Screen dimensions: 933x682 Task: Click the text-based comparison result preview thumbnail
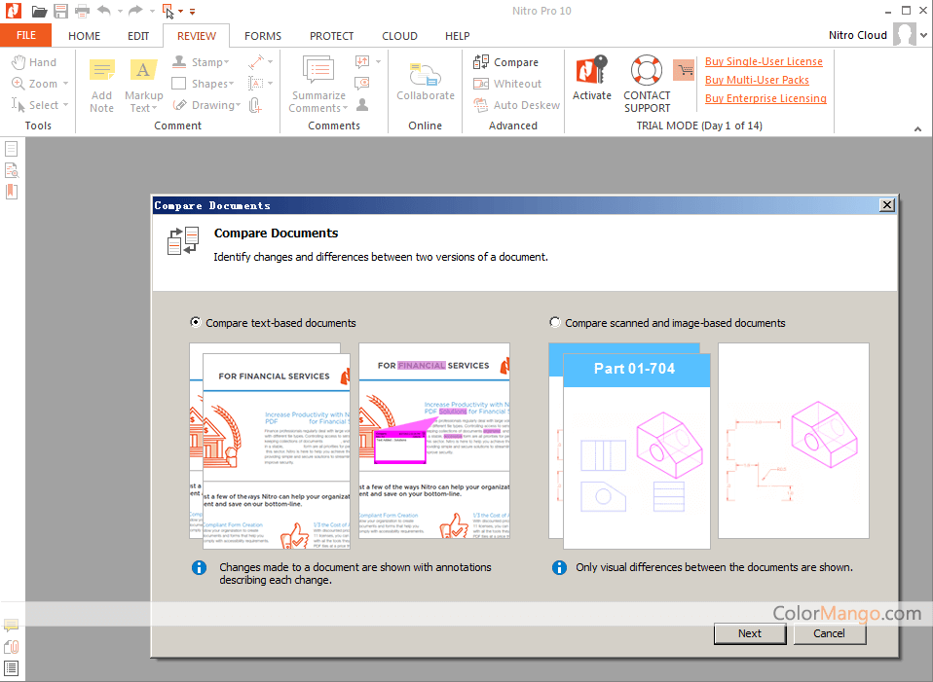click(434, 441)
